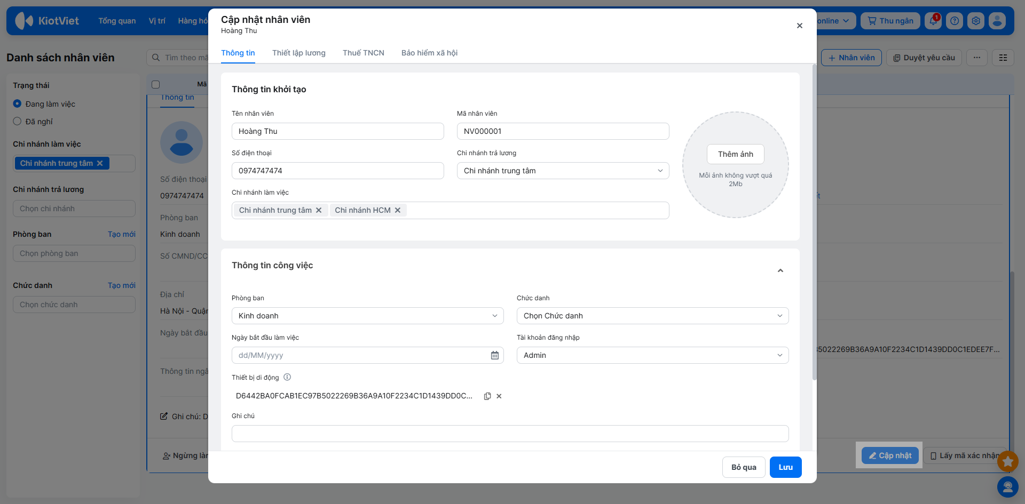Viewport: 1025px width, 504px height.
Task: Tick the select-all table checkbox
Action: pos(156,84)
